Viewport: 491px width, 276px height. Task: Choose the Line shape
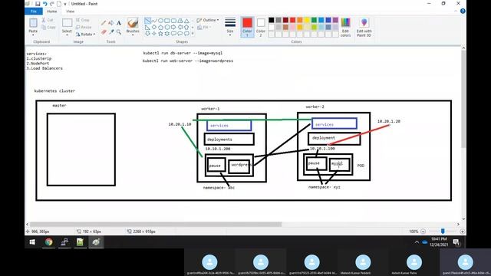(x=147, y=21)
